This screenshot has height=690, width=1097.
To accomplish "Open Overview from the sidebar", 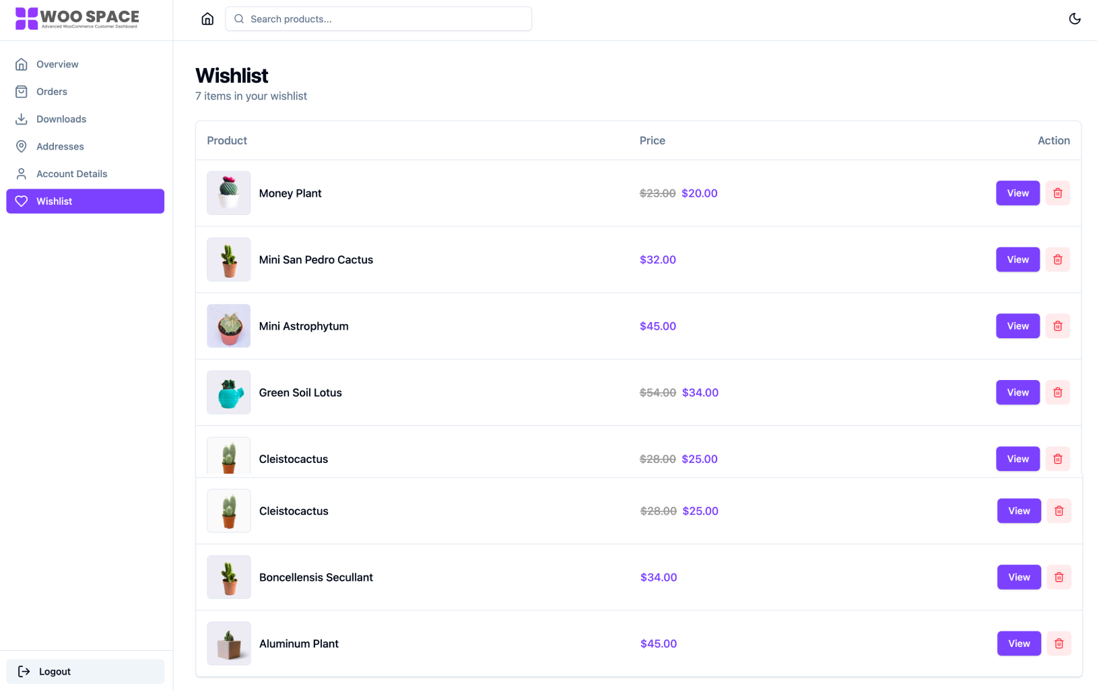I will (x=57, y=64).
